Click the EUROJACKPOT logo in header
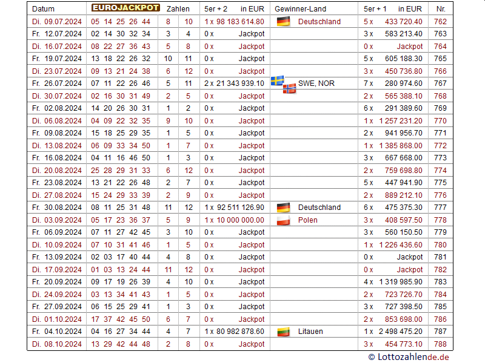This screenshot has height=363, width=485. coord(125,8)
